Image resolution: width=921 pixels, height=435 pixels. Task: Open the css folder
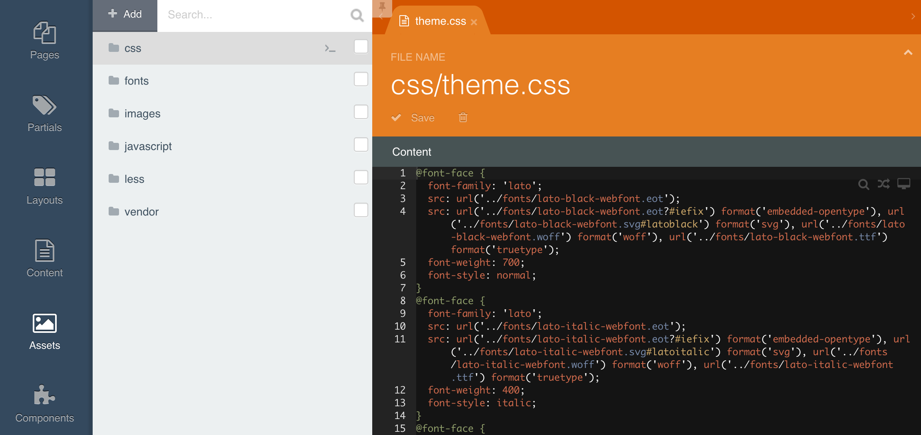pyautogui.click(x=133, y=48)
